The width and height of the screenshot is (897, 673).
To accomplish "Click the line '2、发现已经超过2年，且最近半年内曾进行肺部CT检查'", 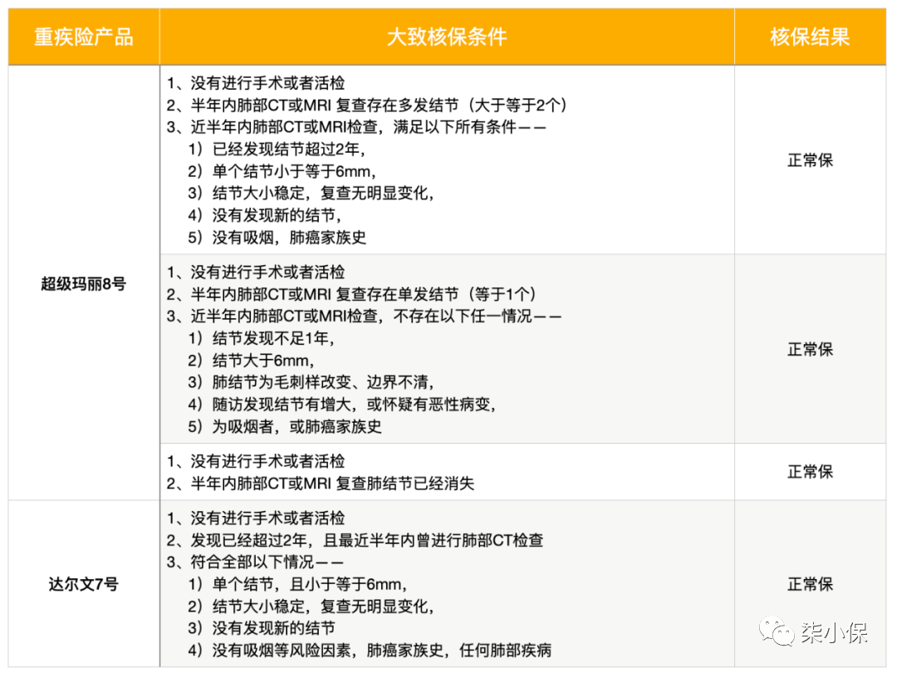I will pyautogui.click(x=355, y=540).
